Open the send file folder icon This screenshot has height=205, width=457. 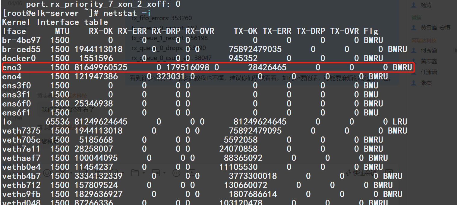click(135, 173)
